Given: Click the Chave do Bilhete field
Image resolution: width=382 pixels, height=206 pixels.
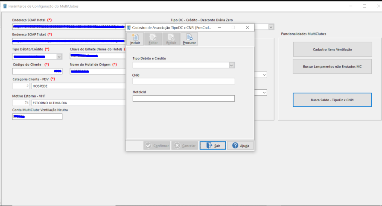Looking at the screenshot, I should tap(98, 56).
